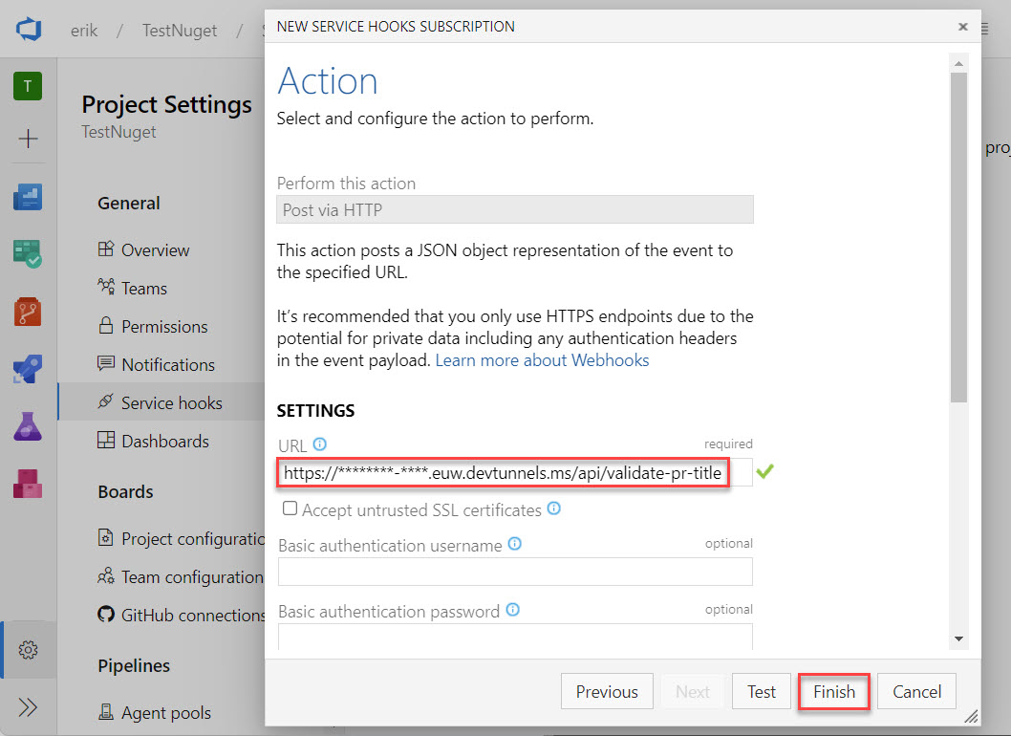This screenshot has width=1011, height=736.
Task: Click the Agent pools icon
Action: (x=106, y=711)
